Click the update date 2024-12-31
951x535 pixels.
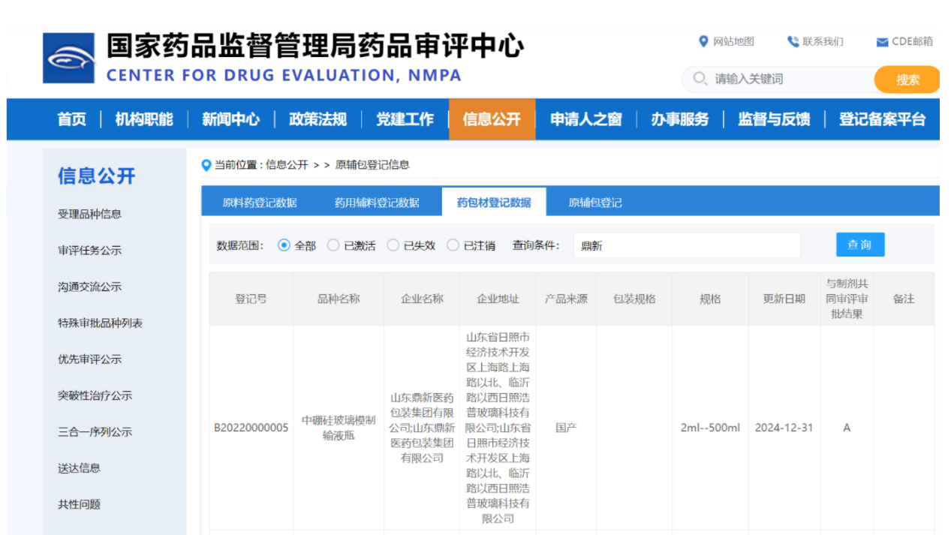784,428
